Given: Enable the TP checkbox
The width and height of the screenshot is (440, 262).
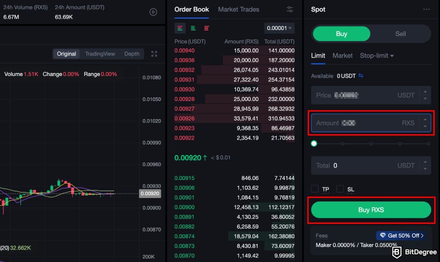Looking at the screenshot, I should tap(315, 189).
